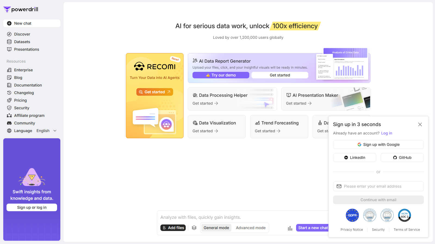Click the Log in link

(x=387, y=133)
